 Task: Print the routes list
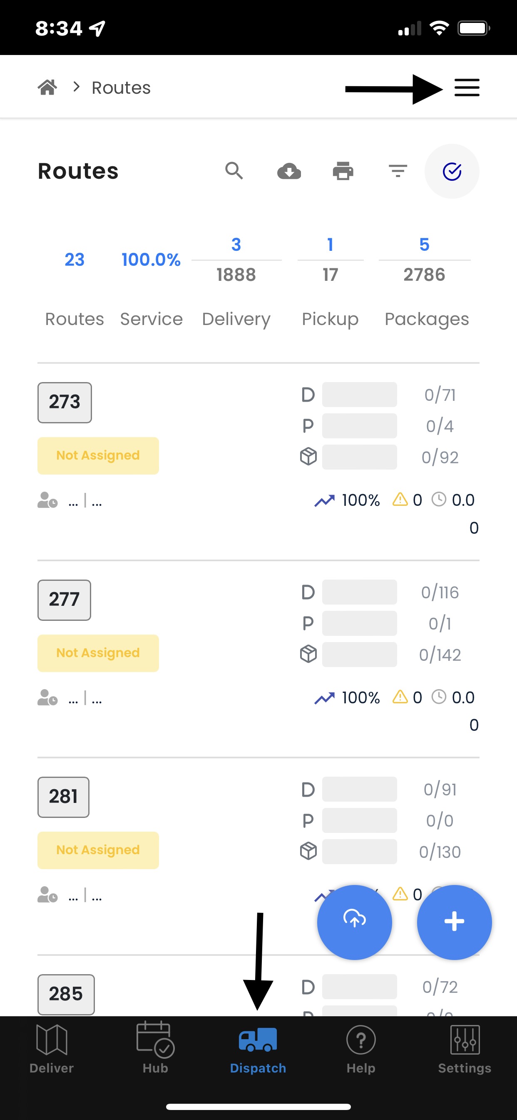tap(343, 171)
